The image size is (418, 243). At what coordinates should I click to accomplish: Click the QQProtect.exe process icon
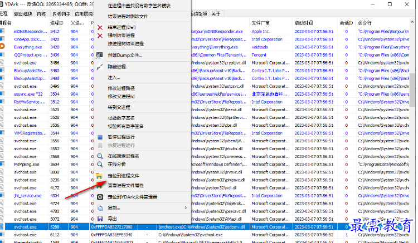(x=2, y=54)
